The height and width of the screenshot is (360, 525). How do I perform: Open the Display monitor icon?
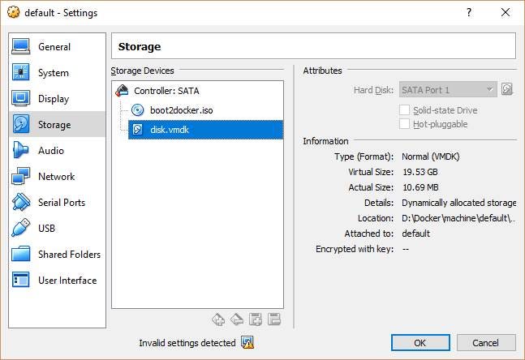(x=21, y=98)
